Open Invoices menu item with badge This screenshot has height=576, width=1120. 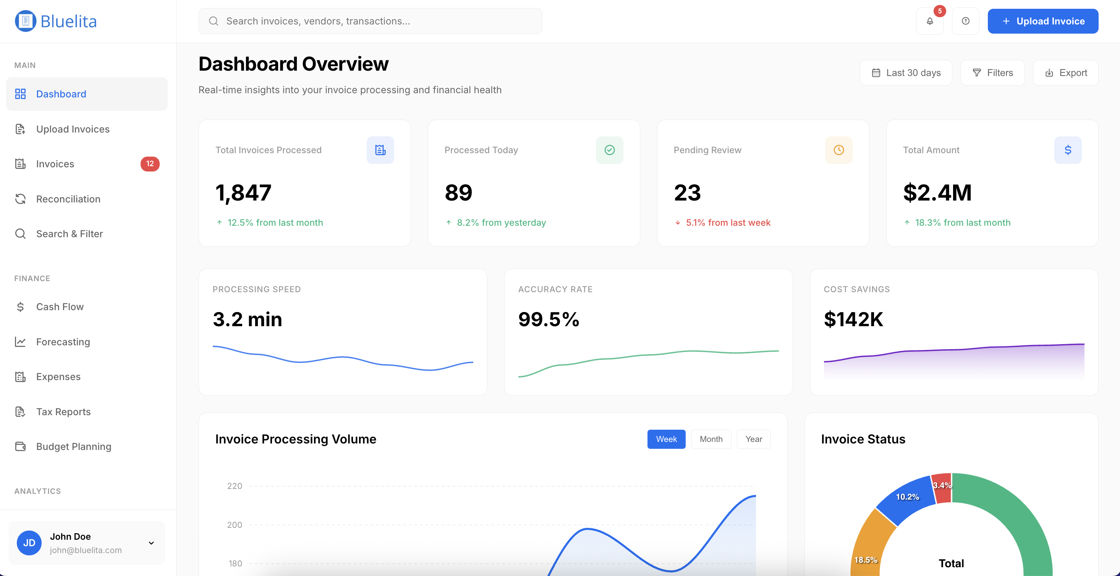[x=55, y=164]
